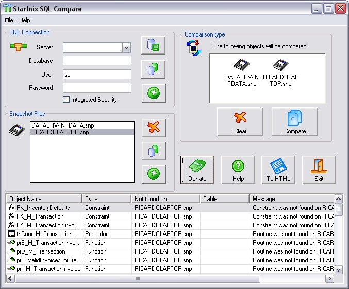Click the Message column header
The height and width of the screenshot is (289, 349).
tap(292, 198)
